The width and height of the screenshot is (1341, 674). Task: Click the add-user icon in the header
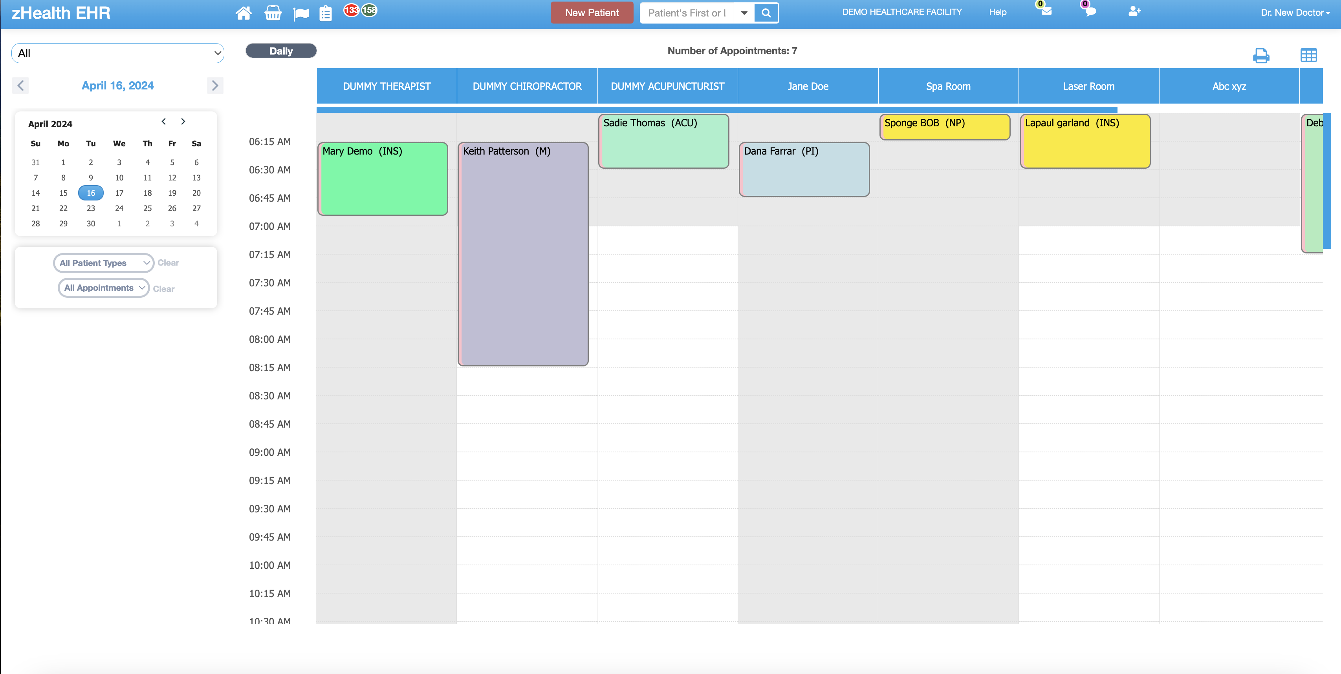1136,11
